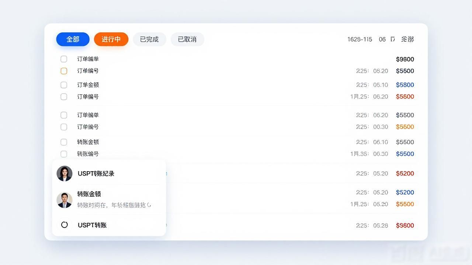Click the gray subtitle under popup 转账金额
Viewport: 472px width, 265px height.
(114, 205)
